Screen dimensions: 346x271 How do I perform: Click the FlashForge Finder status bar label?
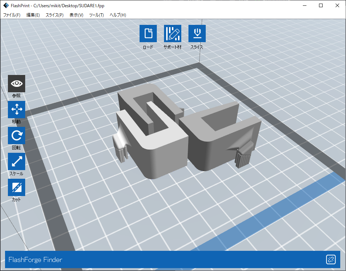pyautogui.click(x=35, y=260)
